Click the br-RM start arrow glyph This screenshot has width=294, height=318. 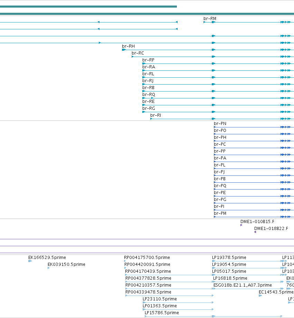204,22
